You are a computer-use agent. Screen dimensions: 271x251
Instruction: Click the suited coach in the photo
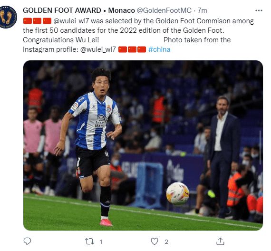(x=224, y=156)
